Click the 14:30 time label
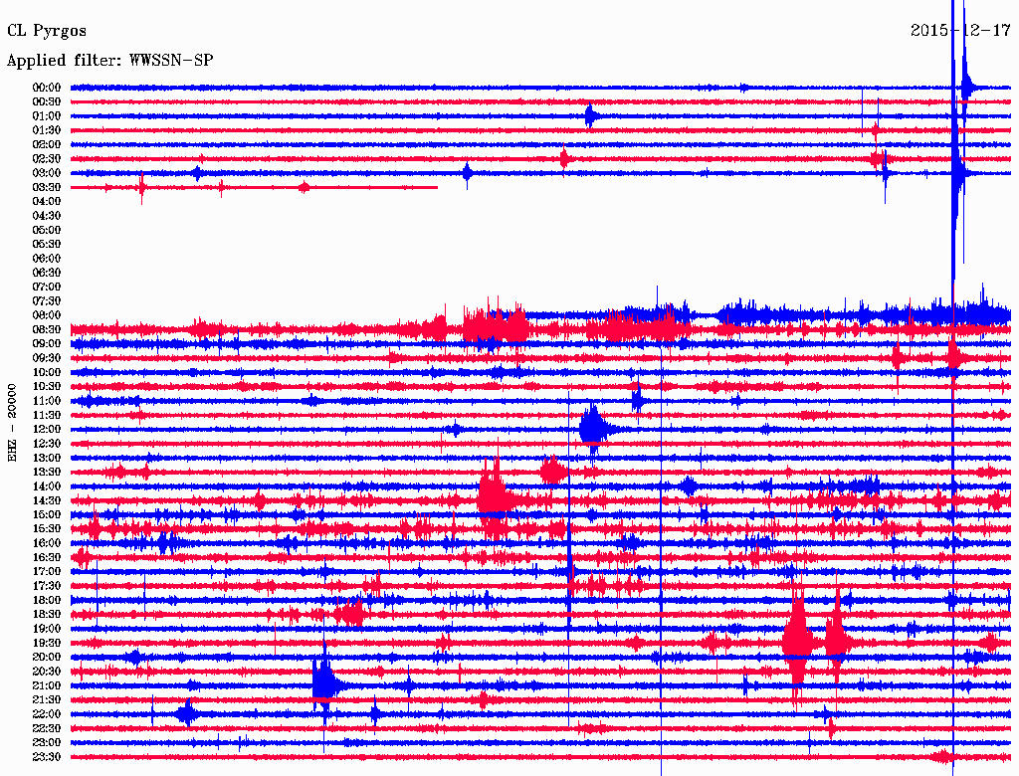This screenshot has height=776, width=1019. (47, 500)
